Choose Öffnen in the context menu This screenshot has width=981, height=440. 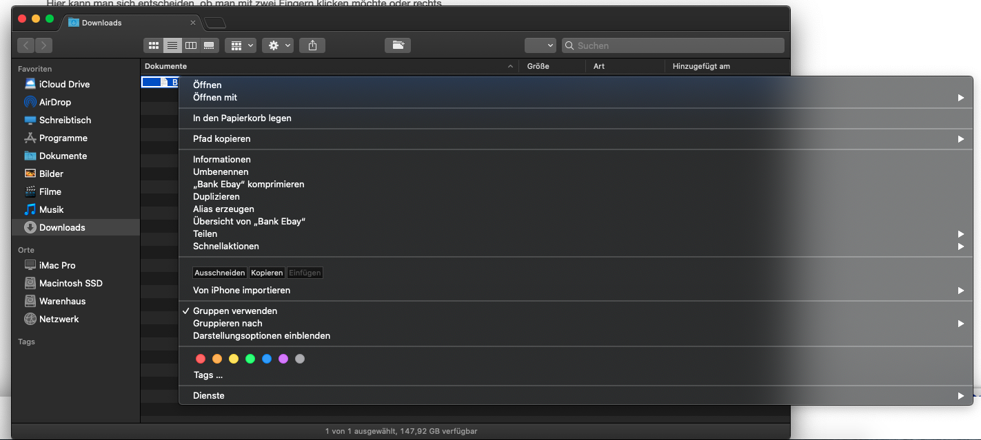pyautogui.click(x=575, y=85)
